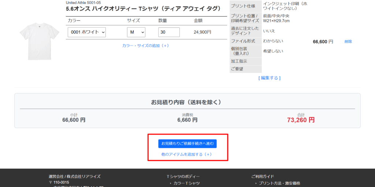Click the item price 24,900円

202,32
